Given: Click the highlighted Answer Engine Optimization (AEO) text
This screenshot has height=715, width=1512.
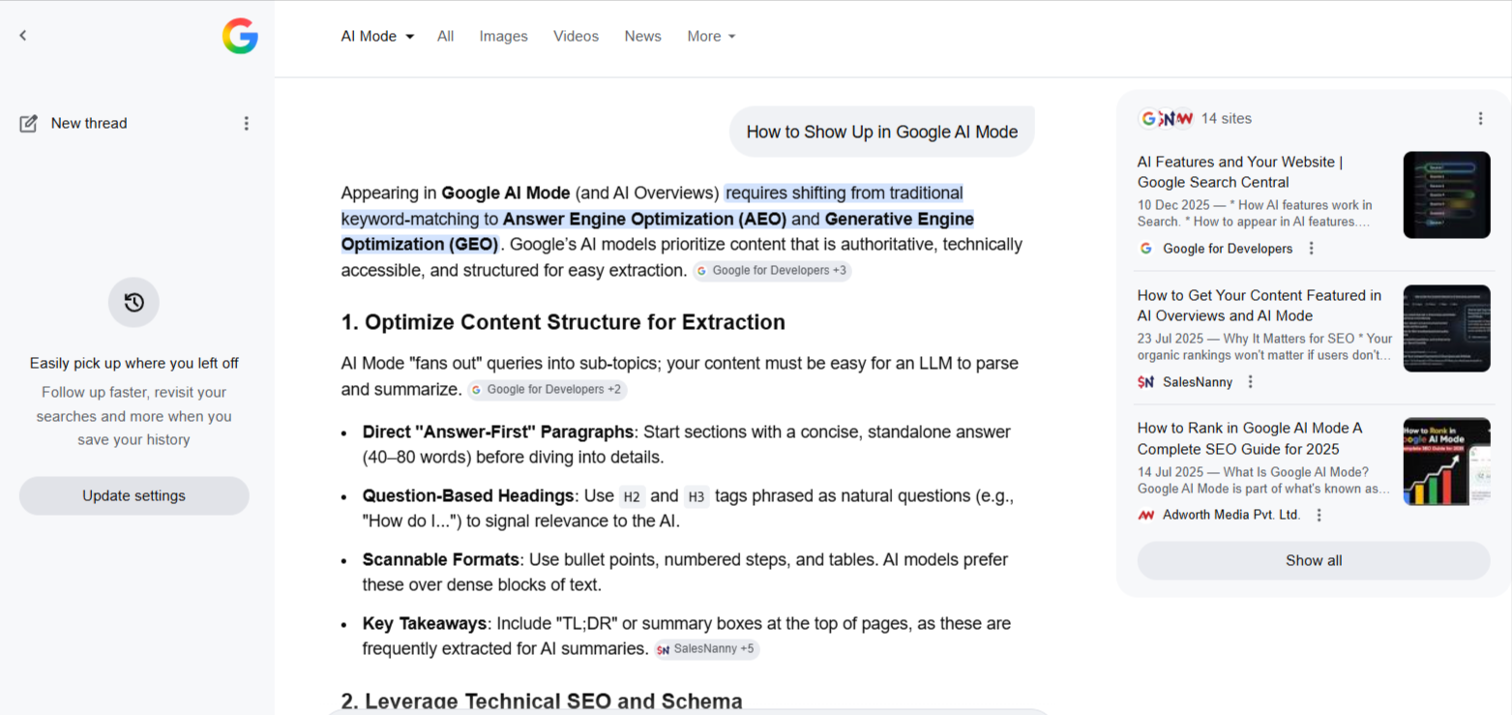Looking at the screenshot, I should 644,219.
